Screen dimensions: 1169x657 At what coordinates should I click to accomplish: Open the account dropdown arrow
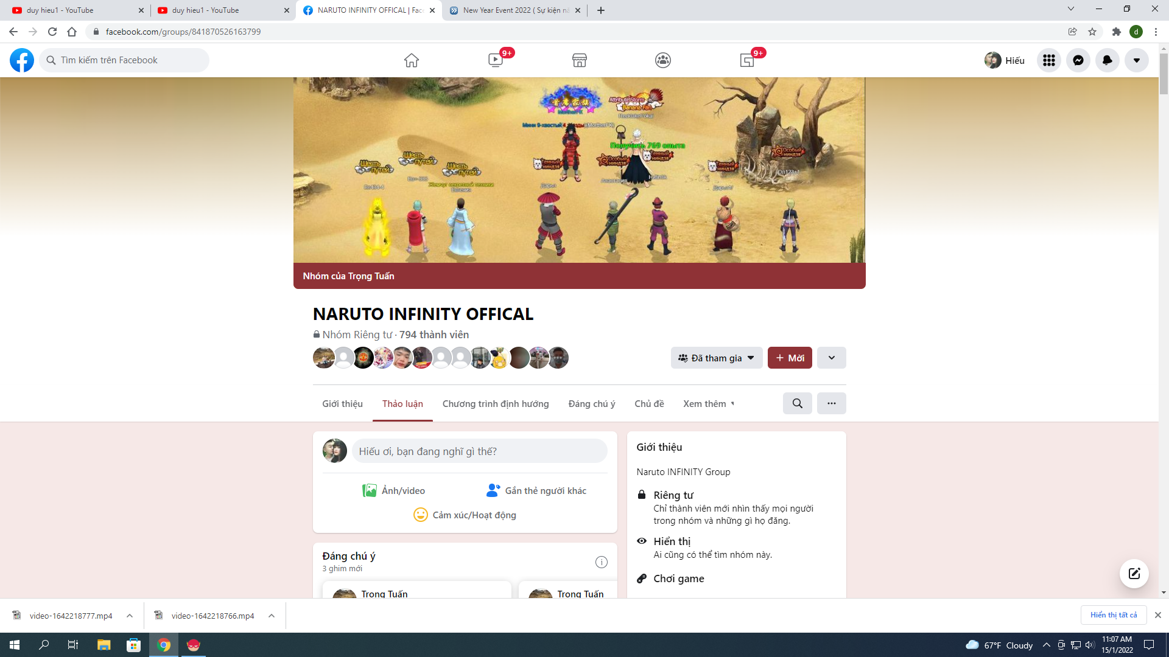pyautogui.click(x=1137, y=60)
